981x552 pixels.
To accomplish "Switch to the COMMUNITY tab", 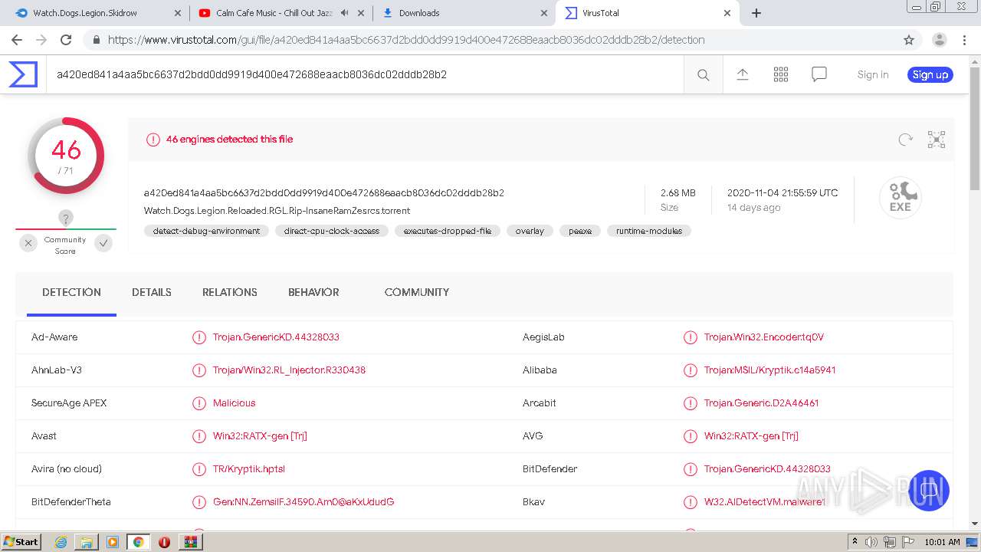I will (417, 292).
